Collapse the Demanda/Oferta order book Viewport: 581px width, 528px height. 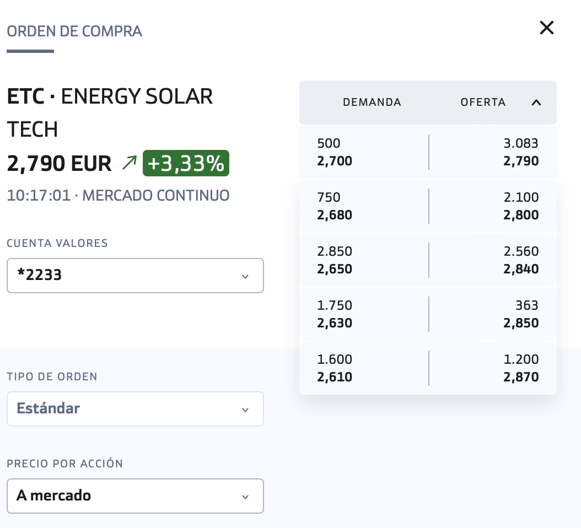[x=536, y=103]
